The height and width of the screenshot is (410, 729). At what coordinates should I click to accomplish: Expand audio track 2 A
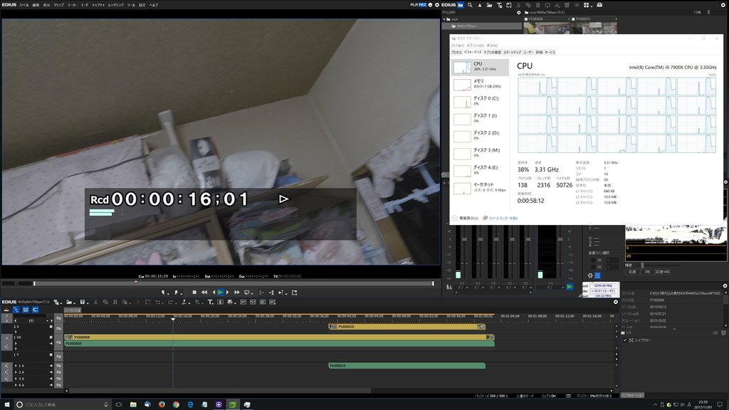16,372
